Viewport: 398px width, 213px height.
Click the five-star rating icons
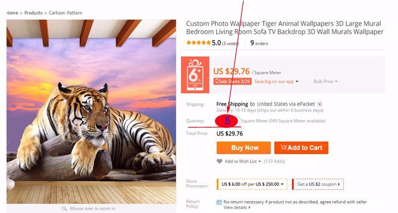(199, 43)
